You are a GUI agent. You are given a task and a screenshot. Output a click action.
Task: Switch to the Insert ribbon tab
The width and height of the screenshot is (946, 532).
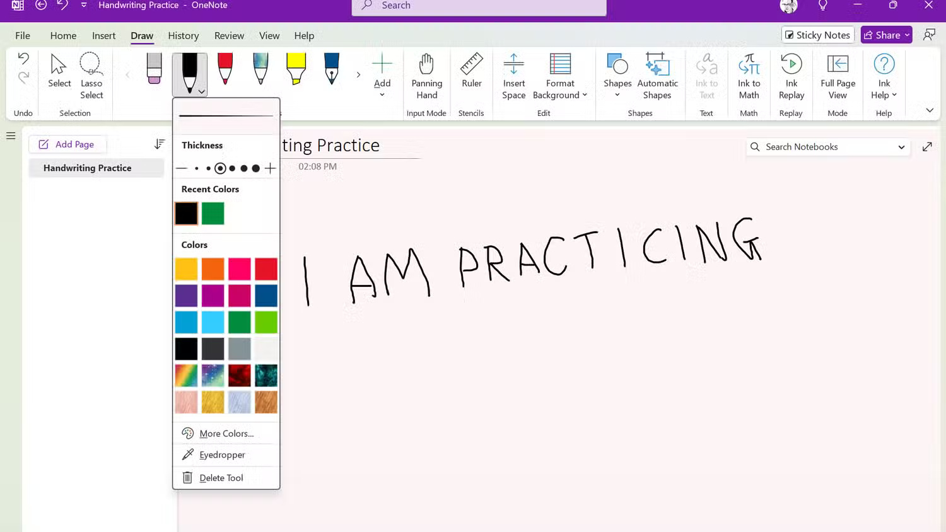tap(103, 35)
